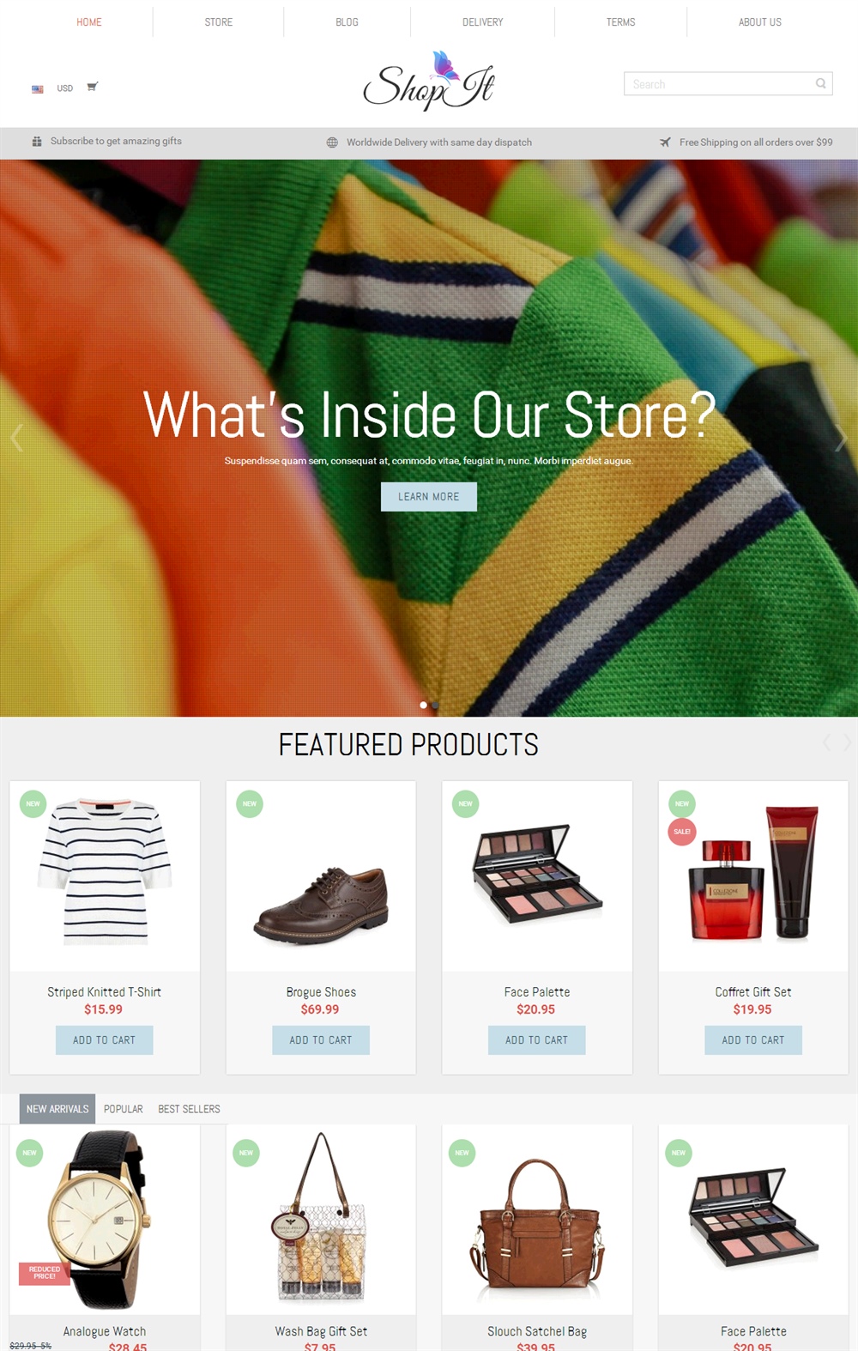Viewport: 858px width, 1351px height.
Task: Click the Learn More button
Action: click(429, 496)
